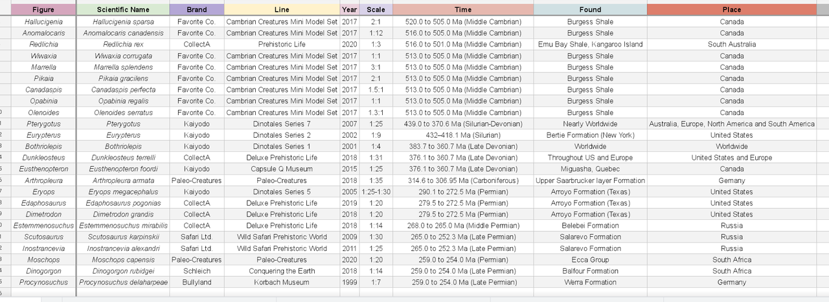Click the Scutosaurus karpinskii cell
Viewport: 829px width, 302px height.
point(123,237)
